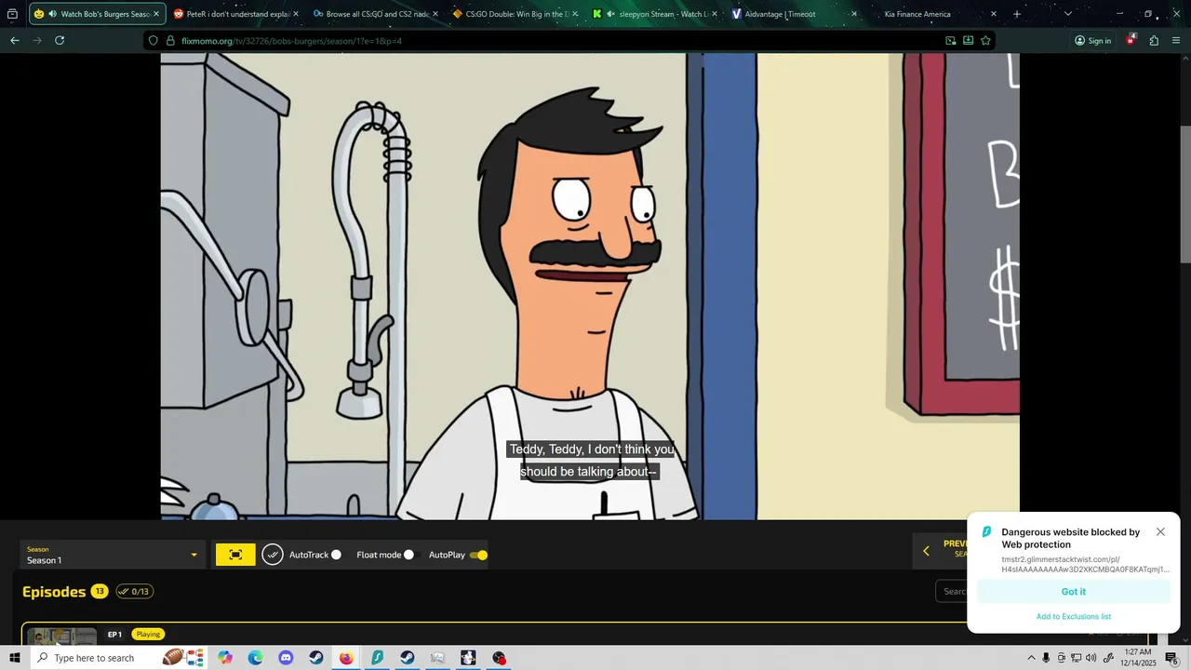The image size is (1191, 670).
Task: Close the Bob's Burgers tab
Action: [x=156, y=14]
